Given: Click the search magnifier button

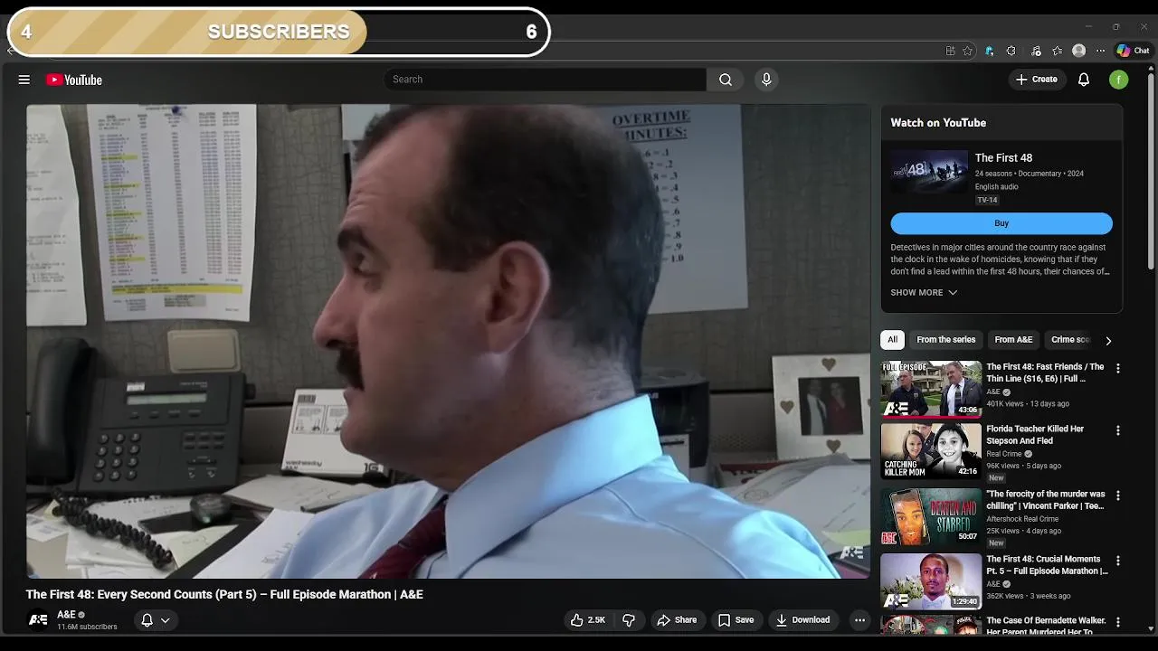Looking at the screenshot, I should point(726,80).
